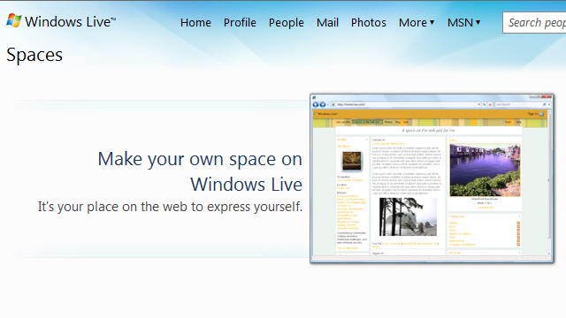Go to the Profile page
The width and height of the screenshot is (566, 318).
240,23
